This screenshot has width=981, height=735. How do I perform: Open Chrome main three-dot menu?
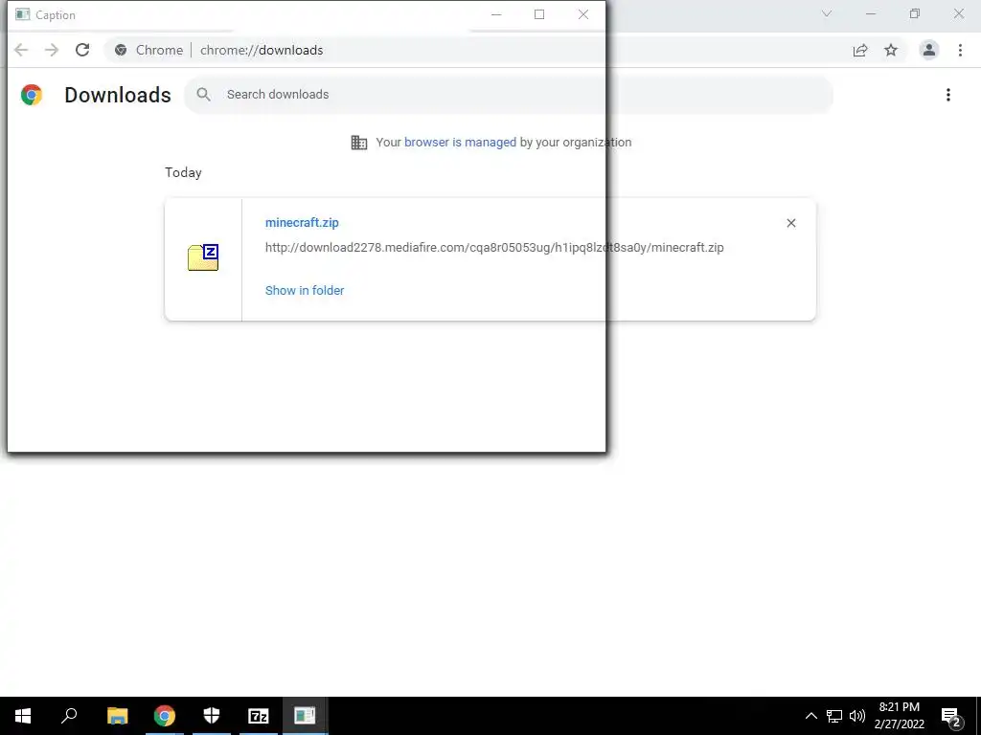point(960,50)
